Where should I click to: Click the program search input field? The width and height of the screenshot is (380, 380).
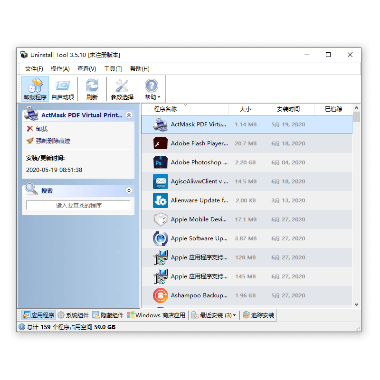point(78,206)
